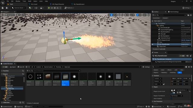
Task: Activate the Translate gizmo tool
Action: click(111, 15)
